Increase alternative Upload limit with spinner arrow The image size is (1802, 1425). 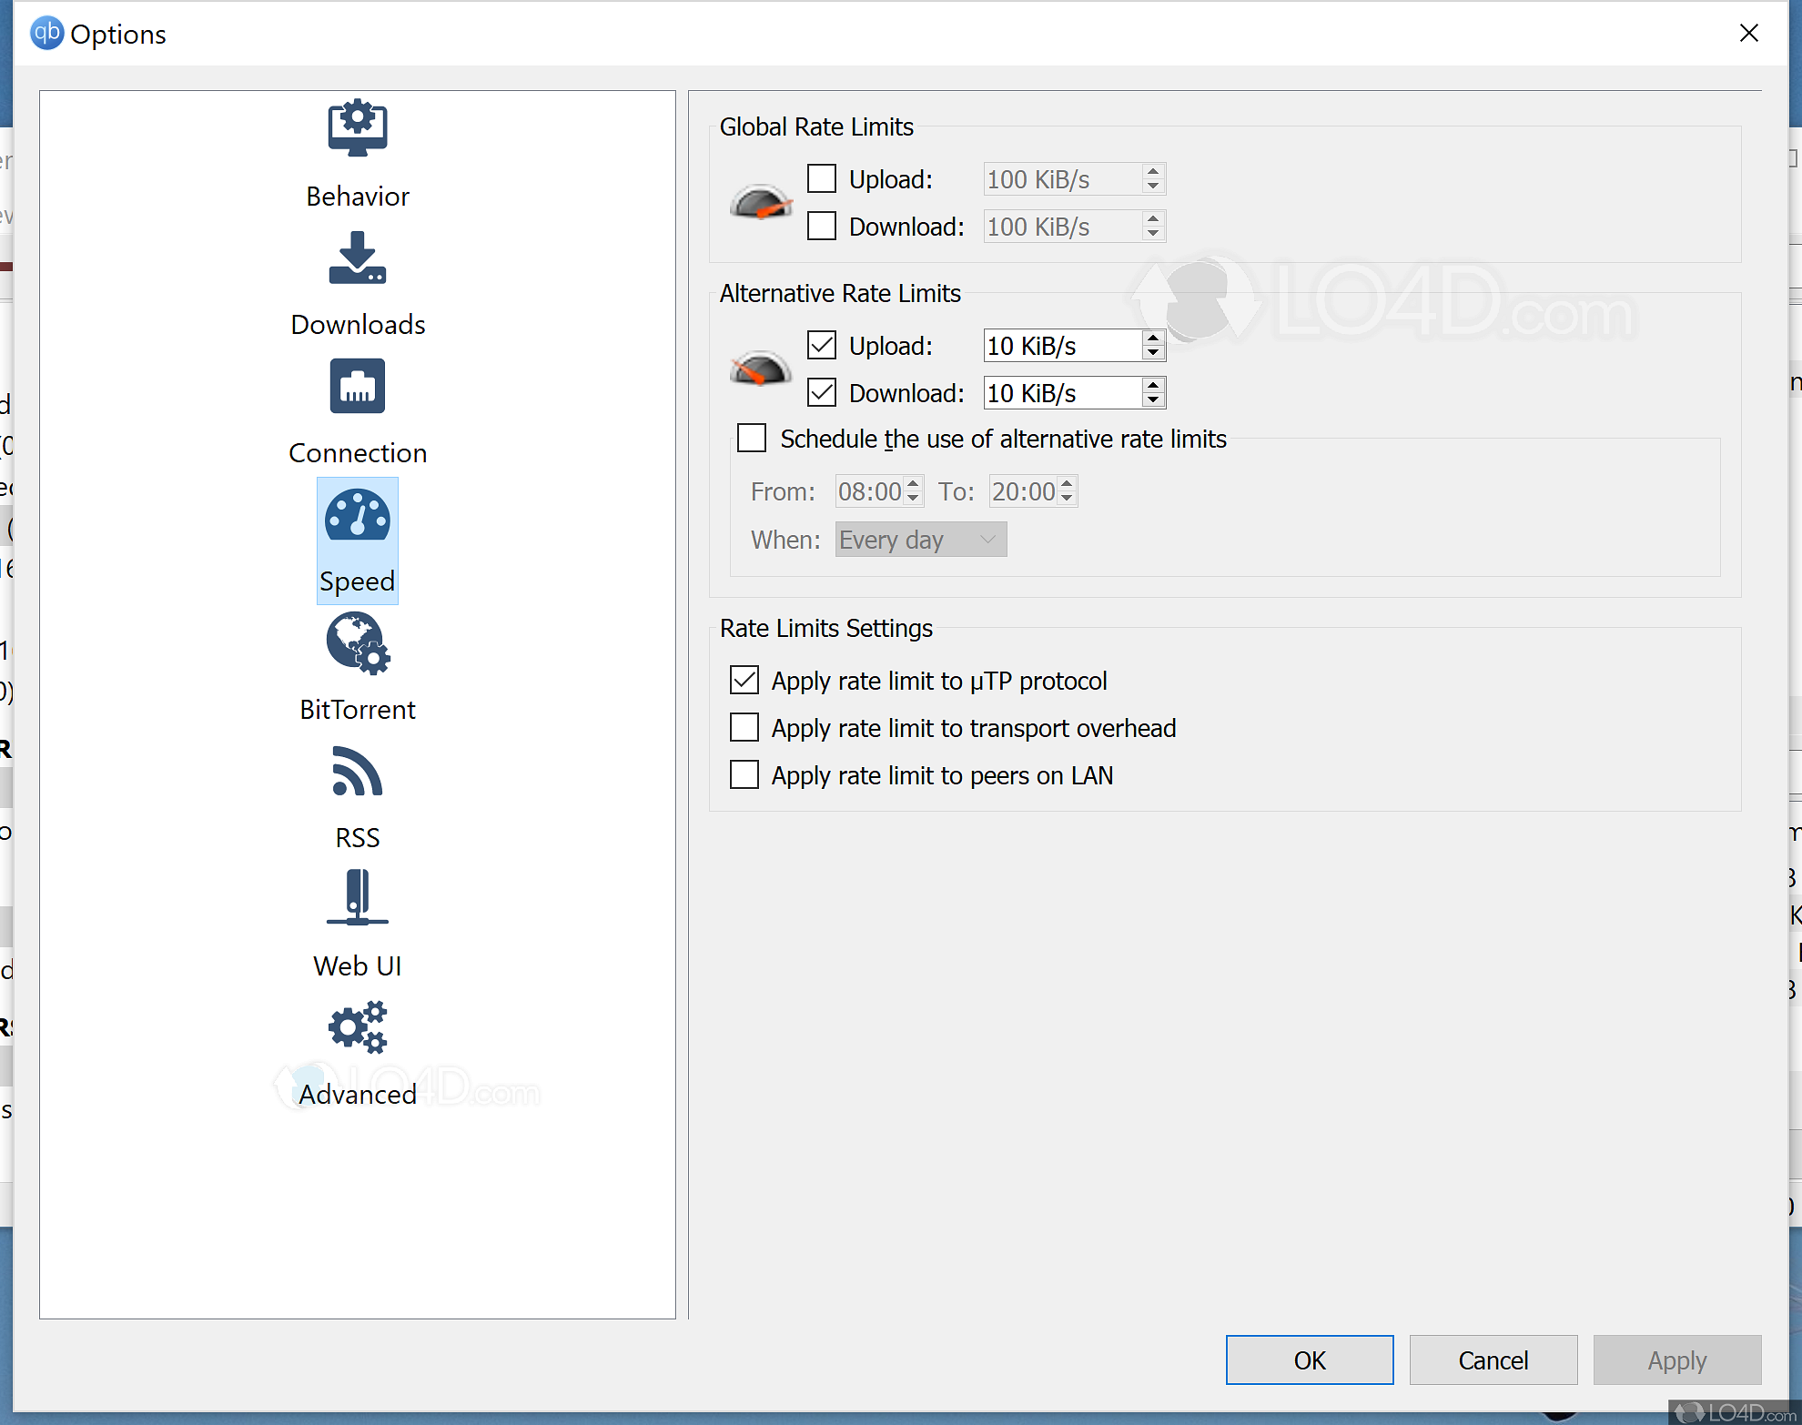point(1153,339)
